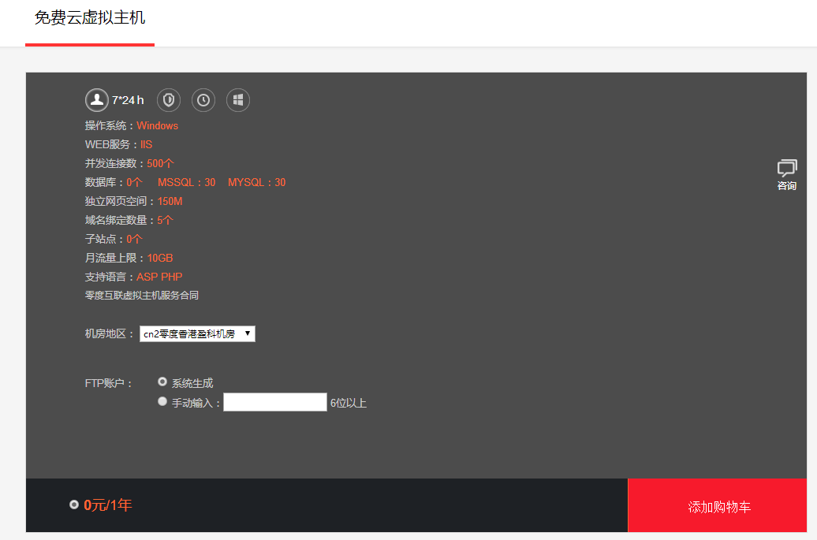Image resolution: width=817 pixels, height=540 pixels.
Task: Click the ASP PHP supported languages text
Action: (159, 277)
